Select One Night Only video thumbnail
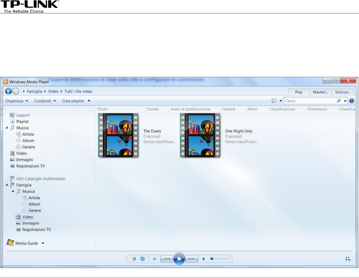The height and width of the screenshot is (278, 359). [200, 135]
